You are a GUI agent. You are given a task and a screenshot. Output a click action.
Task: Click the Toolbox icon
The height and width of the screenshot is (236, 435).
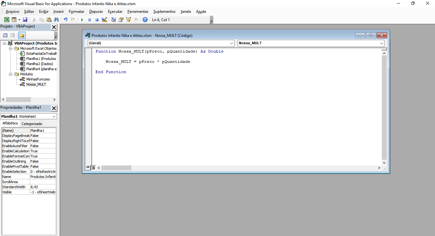point(136,20)
